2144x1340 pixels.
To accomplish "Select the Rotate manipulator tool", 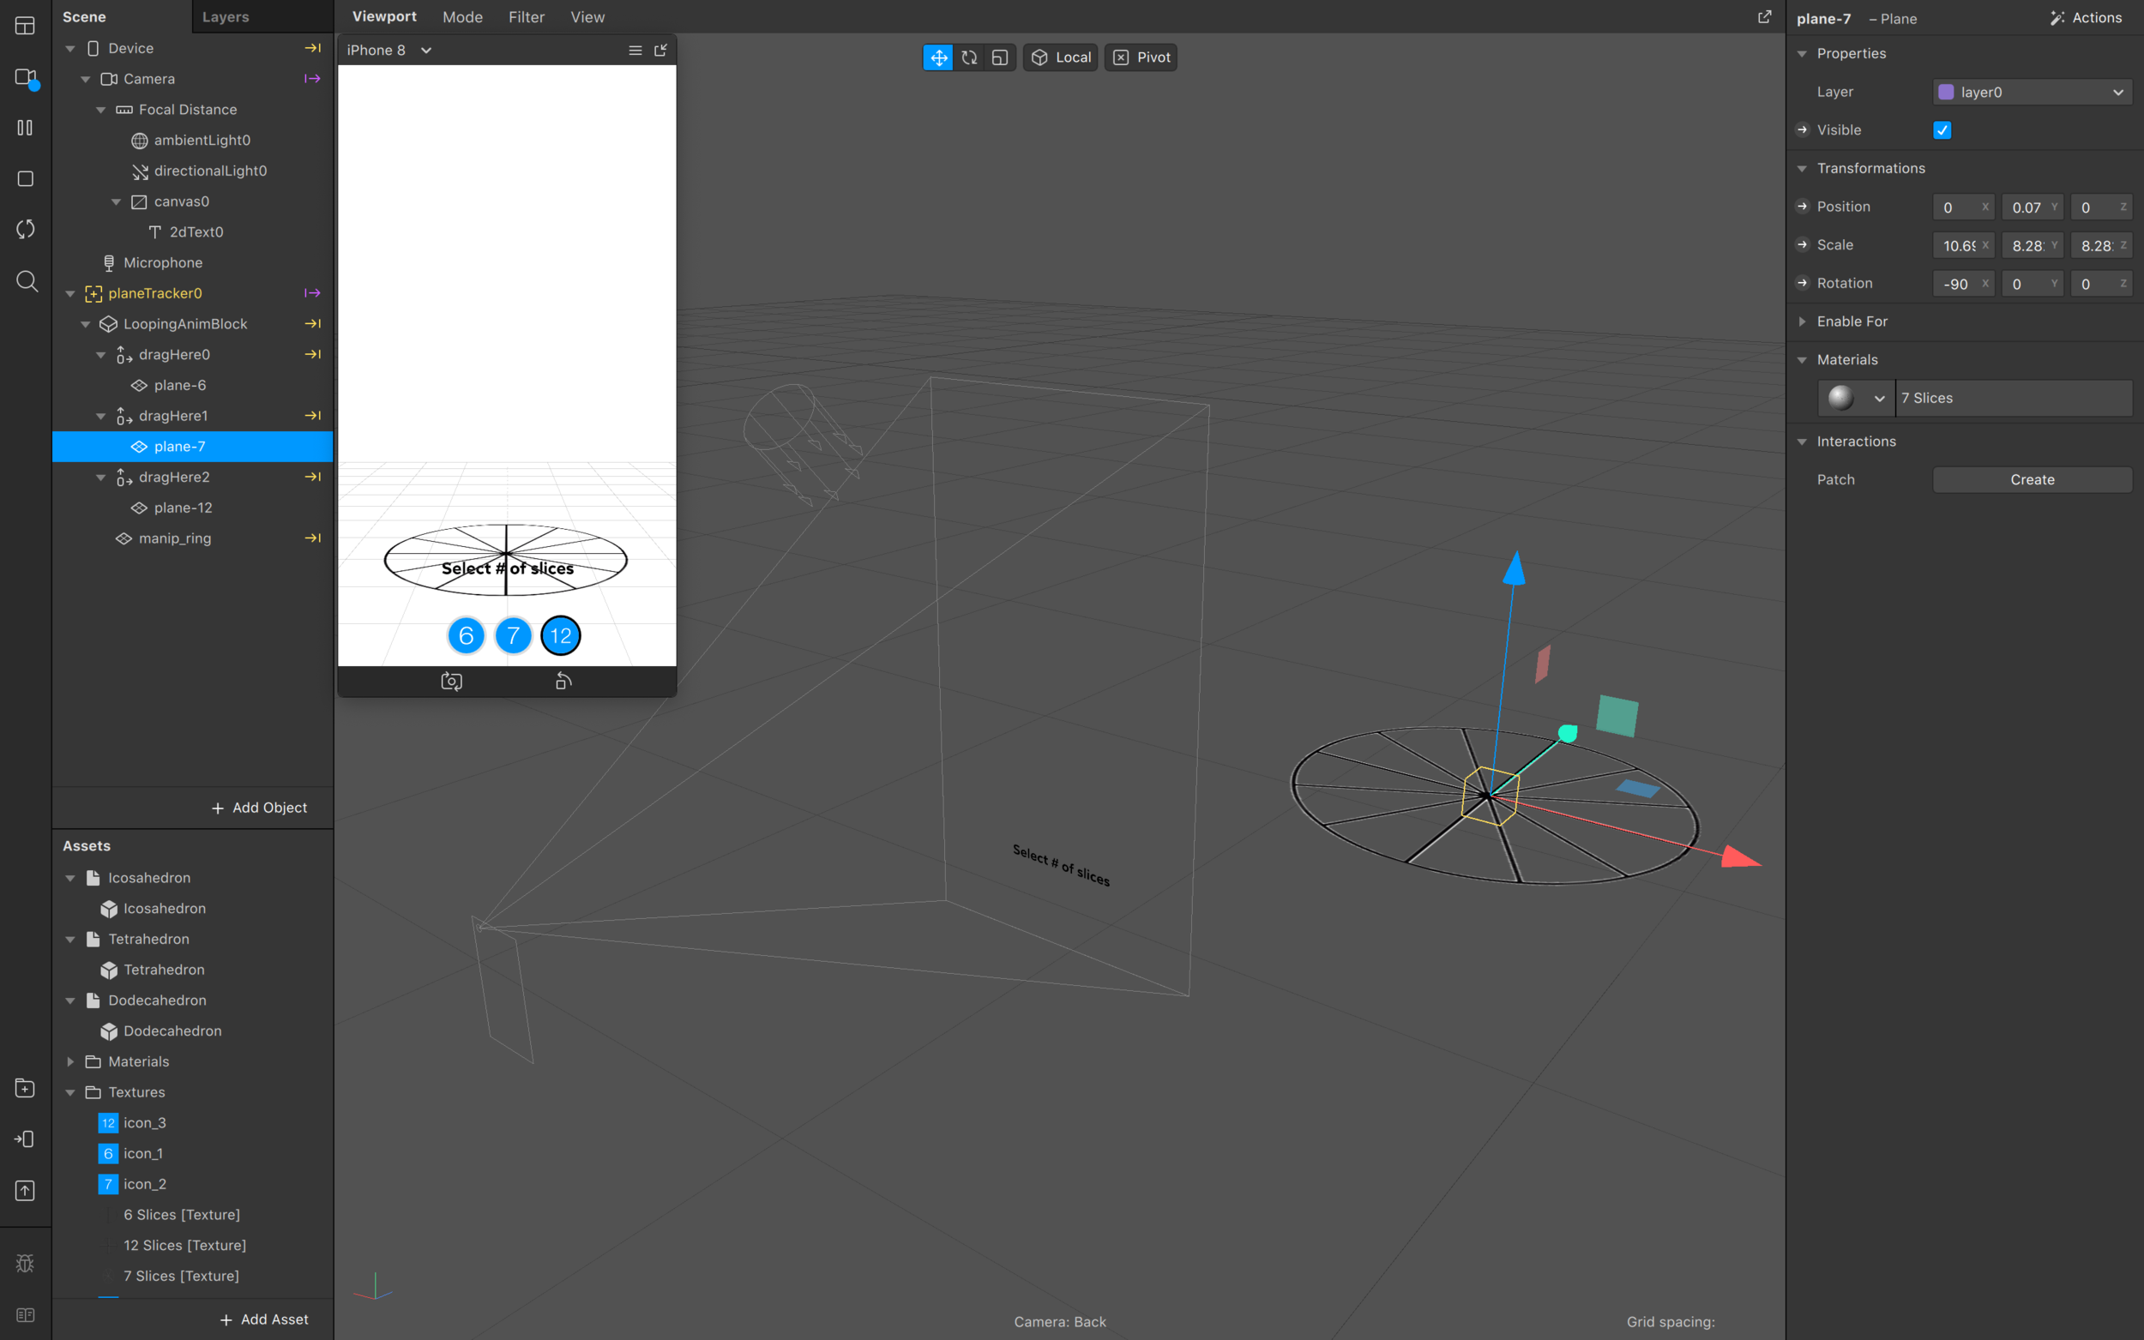I will [x=969, y=57].
